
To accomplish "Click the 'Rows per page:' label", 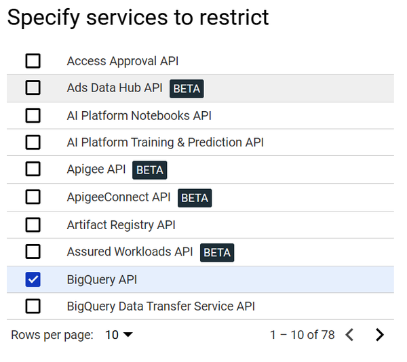I will click(x=52, y=336).
